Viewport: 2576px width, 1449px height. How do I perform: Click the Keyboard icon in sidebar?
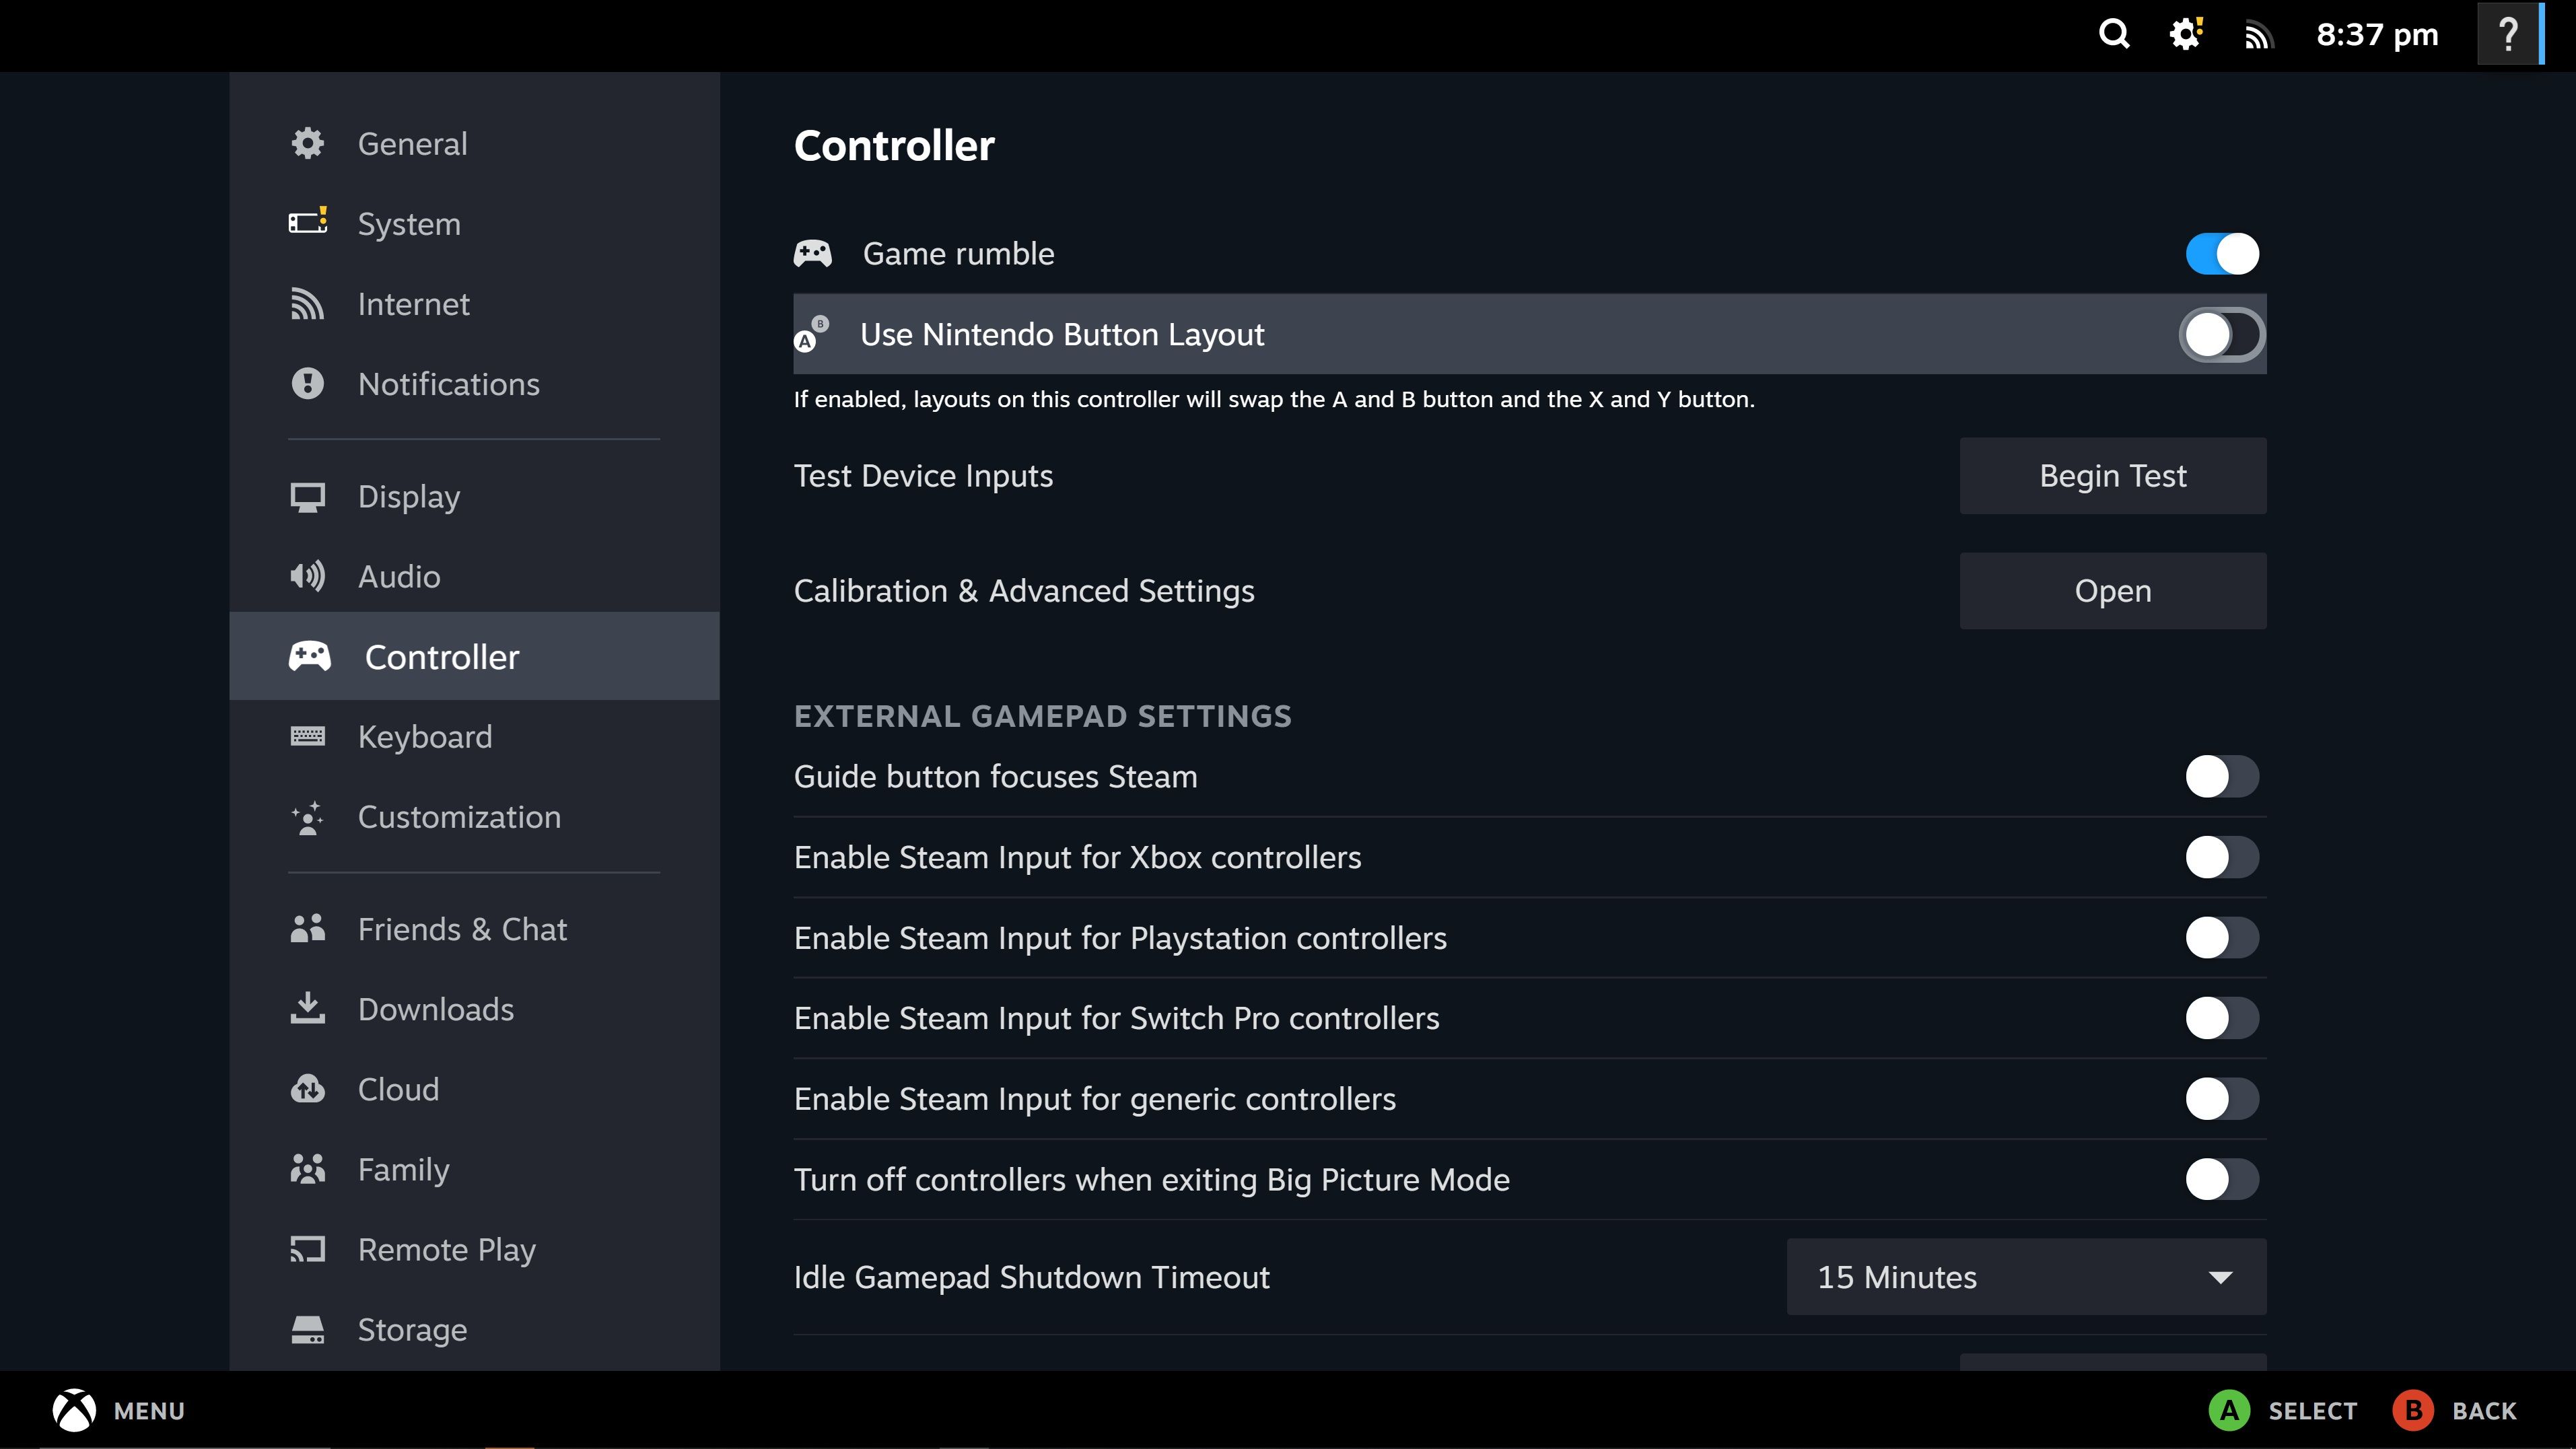click(x=308, y=736)
